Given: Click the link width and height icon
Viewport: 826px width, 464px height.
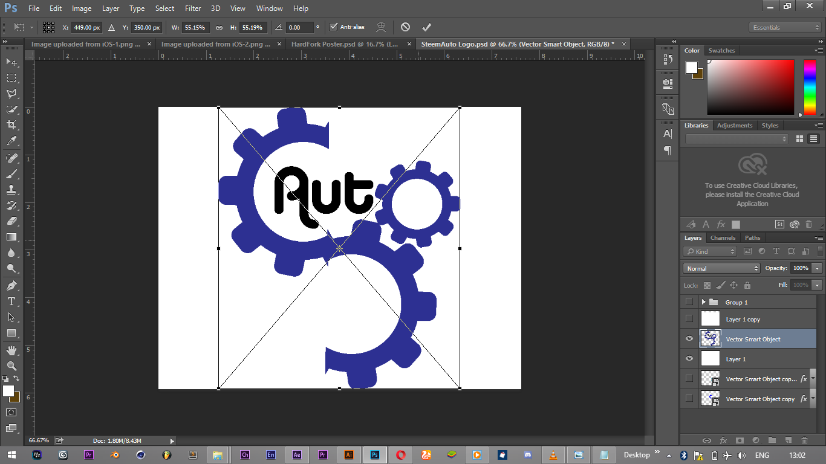Looking at the screenshot, I should pyautogui.click(x=219, y=28).
